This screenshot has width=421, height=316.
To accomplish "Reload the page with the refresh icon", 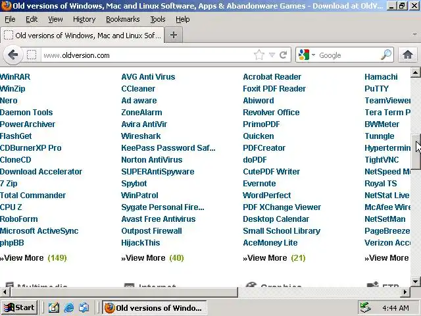I will coord(284,55).
